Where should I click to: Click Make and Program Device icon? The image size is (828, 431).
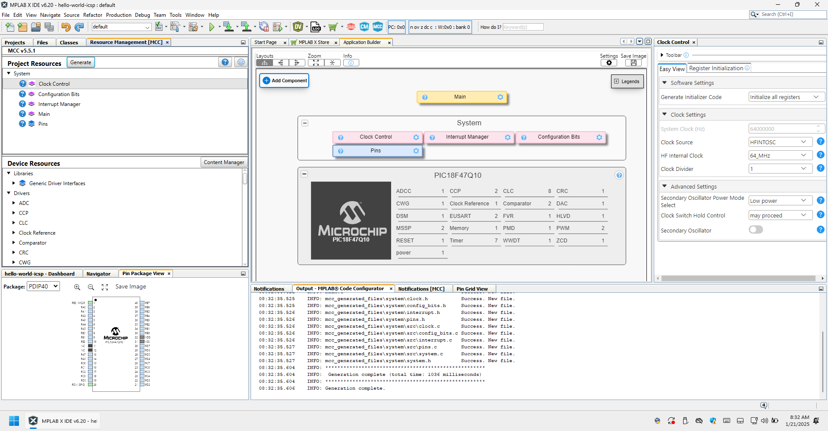coord(229,27)
